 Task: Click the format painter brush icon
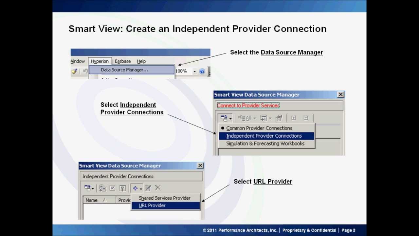tap(74, 71)
